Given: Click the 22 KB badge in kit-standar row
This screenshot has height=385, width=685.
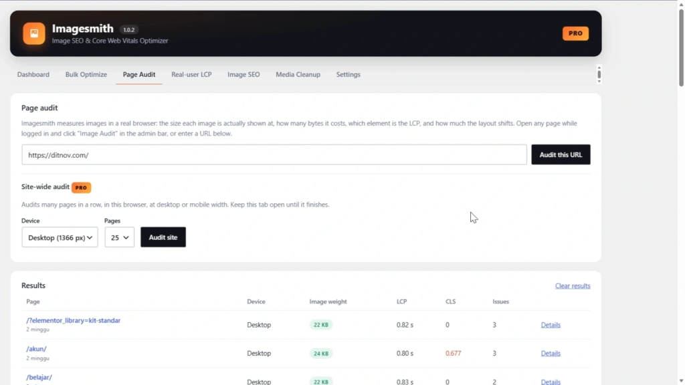Looking at the screenshot, I should 321,325.
